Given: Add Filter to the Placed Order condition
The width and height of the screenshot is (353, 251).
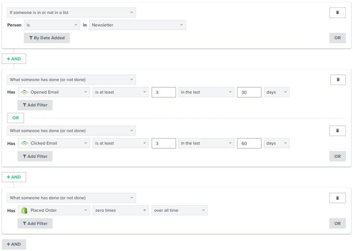Looking at the screenshot, I should tap(35, 224).
